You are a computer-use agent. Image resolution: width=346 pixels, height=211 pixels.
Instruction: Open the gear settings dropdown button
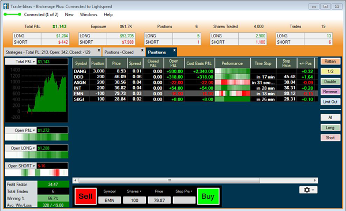[309, 190]
